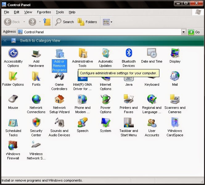Open Windows CardSpace icon

[175, 122]
